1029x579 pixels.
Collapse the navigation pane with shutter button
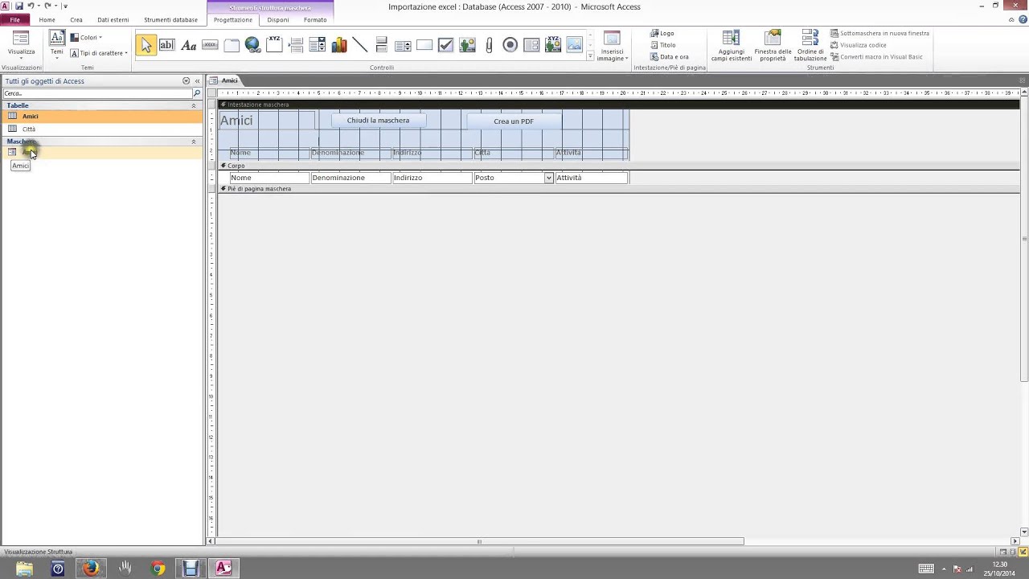[x=197, y=81]
